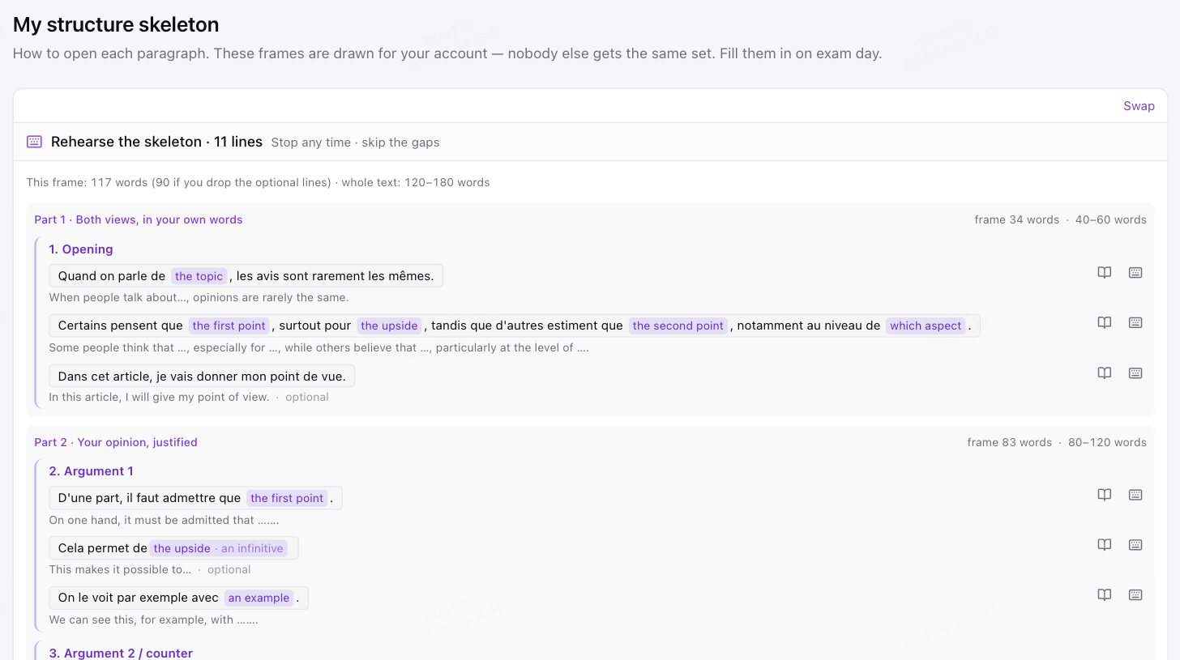Screen dimensions: 1180x660
Task: Tap the keyboard icon for "Dans cet article" line
Action: pos(1135,373)
